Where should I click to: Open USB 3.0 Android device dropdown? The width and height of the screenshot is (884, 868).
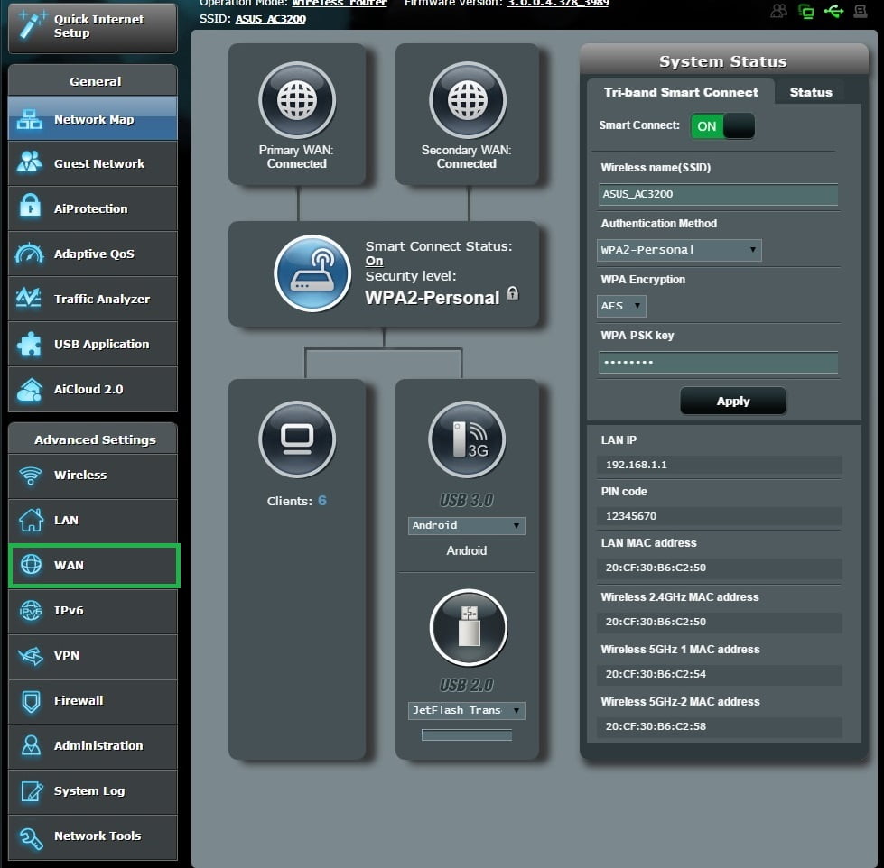point(466,525)
